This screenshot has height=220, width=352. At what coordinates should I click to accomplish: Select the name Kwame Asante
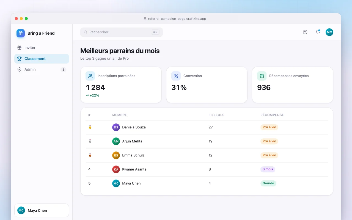tap(134, 169)
